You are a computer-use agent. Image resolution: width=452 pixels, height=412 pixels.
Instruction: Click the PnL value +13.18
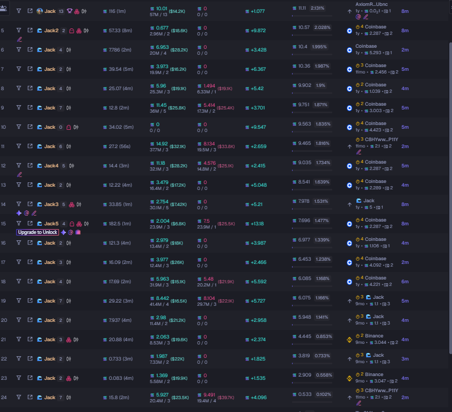coord(257,224)
